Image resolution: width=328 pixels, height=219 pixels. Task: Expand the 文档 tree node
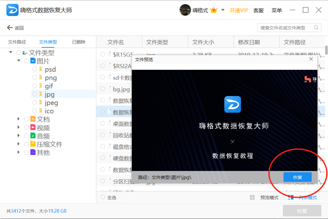point(19,119)
